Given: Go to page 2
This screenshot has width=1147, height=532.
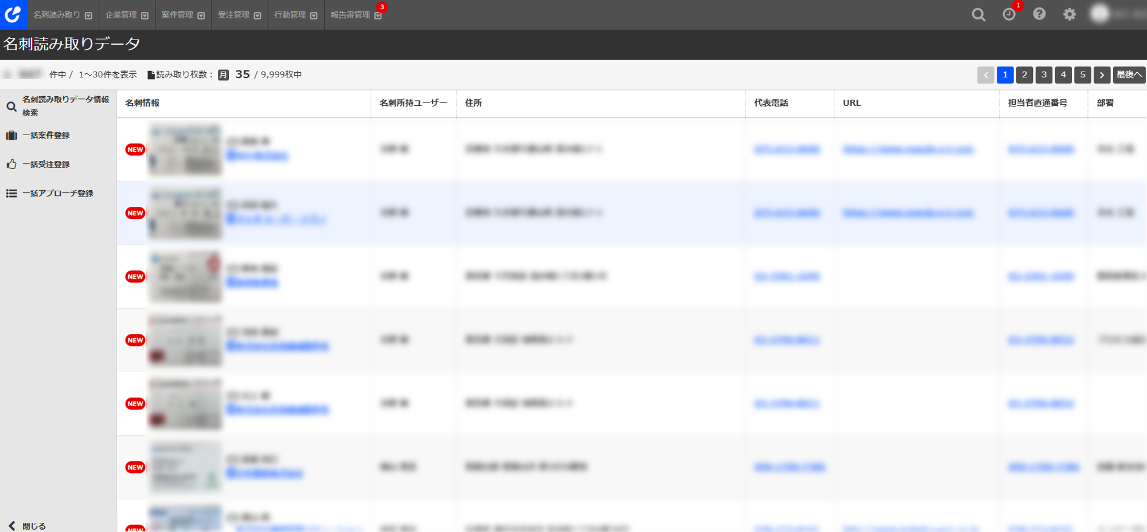Looking at the screenshot, I should coord(1025,75).
